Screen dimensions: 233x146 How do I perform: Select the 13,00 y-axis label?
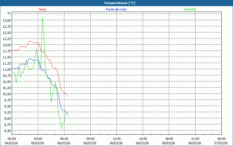click(7, 20)
